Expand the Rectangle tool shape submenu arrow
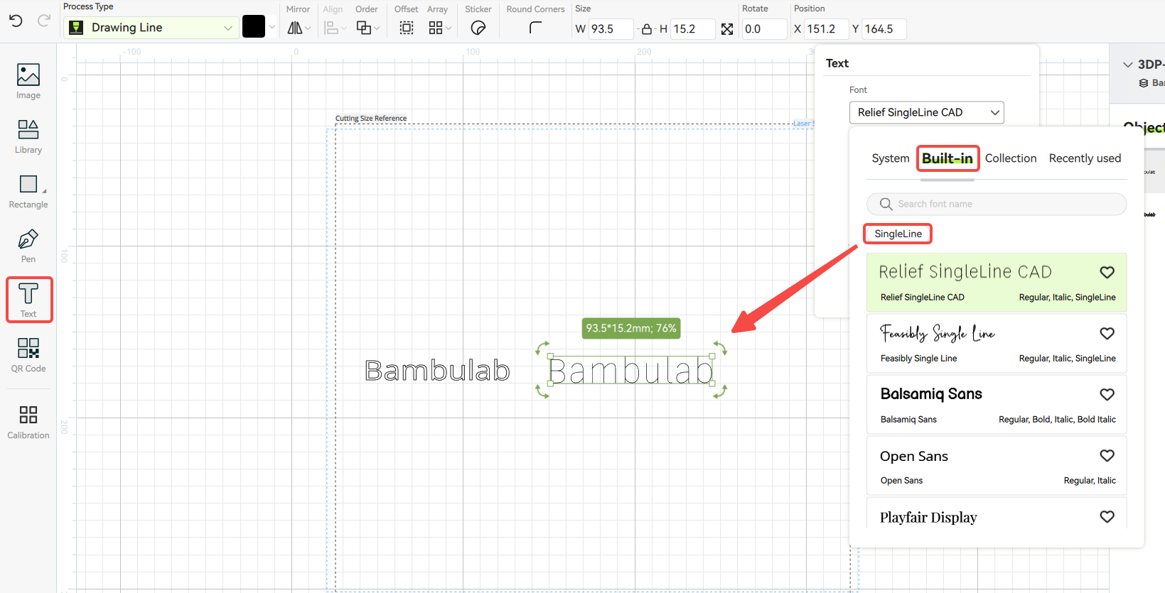 (44, 191)
